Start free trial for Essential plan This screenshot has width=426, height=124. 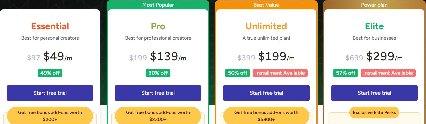click(50, 93)
